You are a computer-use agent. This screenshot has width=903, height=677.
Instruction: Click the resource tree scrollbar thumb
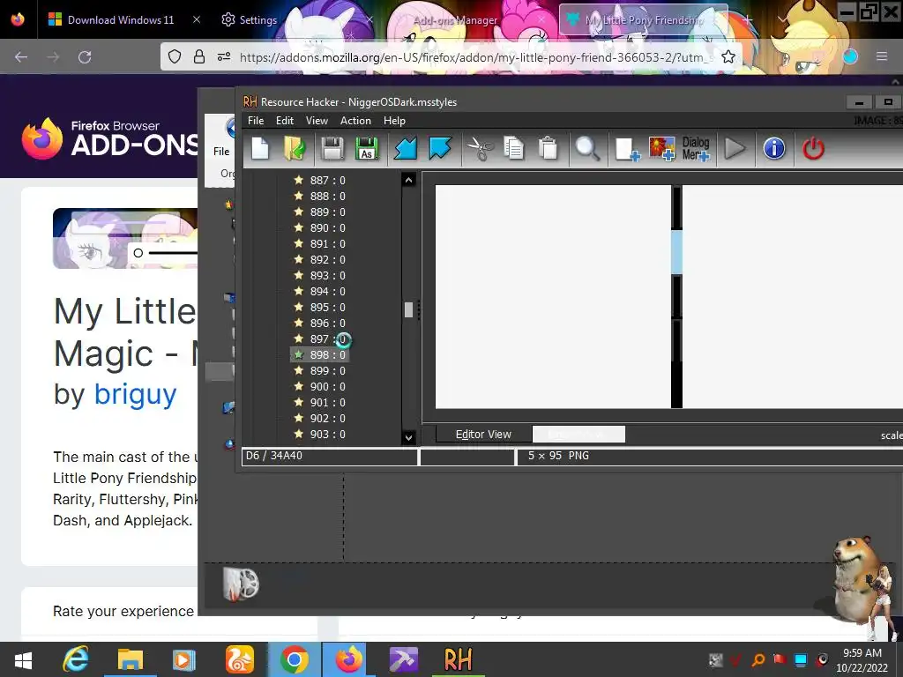408,309
